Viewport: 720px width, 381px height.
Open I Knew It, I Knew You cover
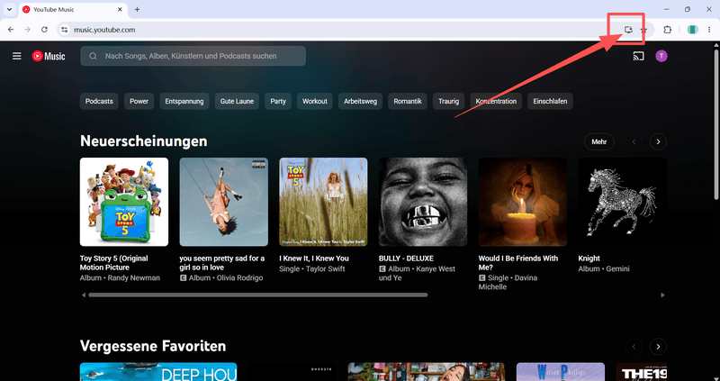[x=323, y=202]
